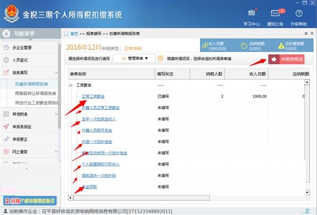Open 扣缴所得税报告表 submenu item
317x215 pixels.
click(32, 84)
